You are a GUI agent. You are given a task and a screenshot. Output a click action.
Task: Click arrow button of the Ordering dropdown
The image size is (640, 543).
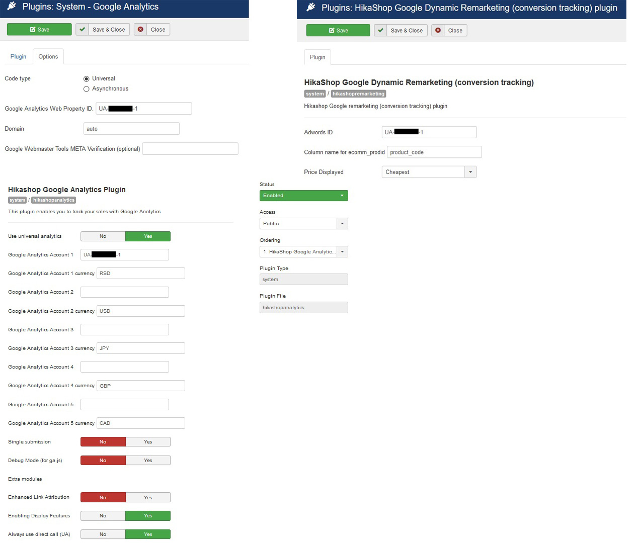point(343,252)
